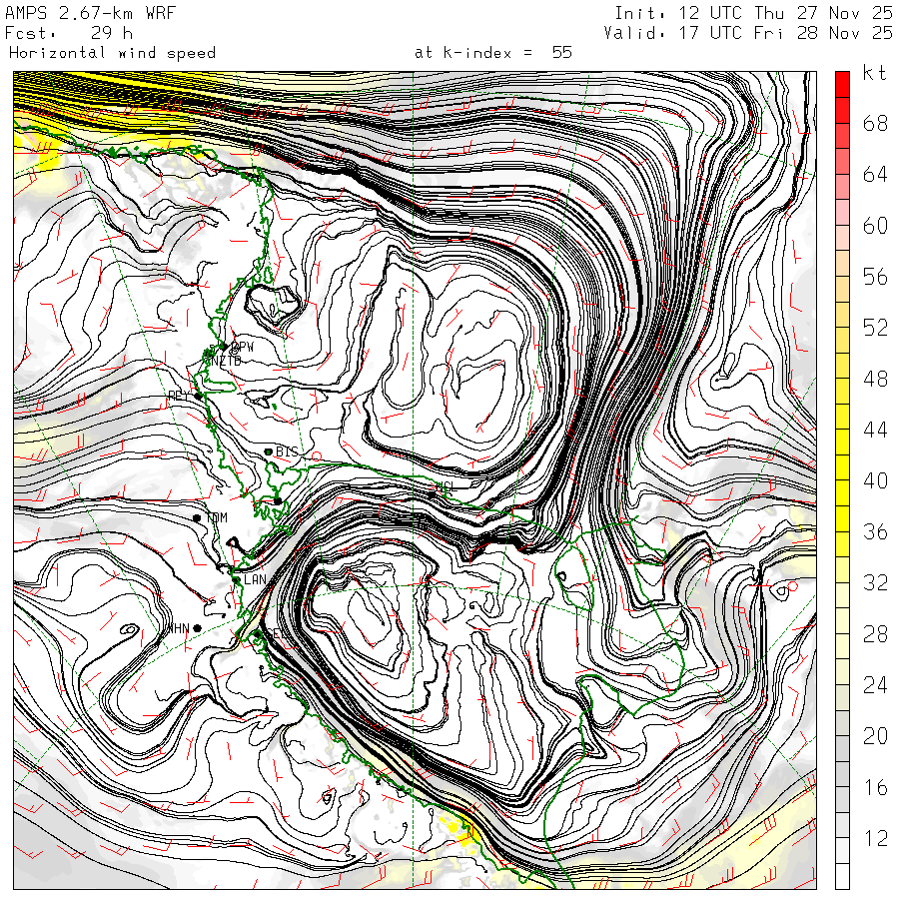The width and height of the screenshot is (899, 899).
Task: Click the 12 label at the legend bottom
Action: click(875, 838)
